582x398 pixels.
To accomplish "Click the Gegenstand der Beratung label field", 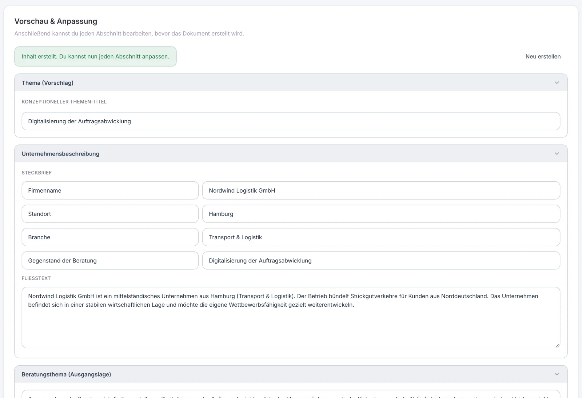I will [110, 261].
